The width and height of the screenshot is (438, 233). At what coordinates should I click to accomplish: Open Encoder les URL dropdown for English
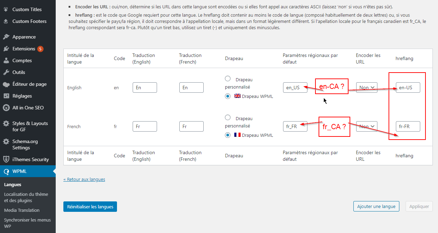pyautogui.click(x=367, y=88)
